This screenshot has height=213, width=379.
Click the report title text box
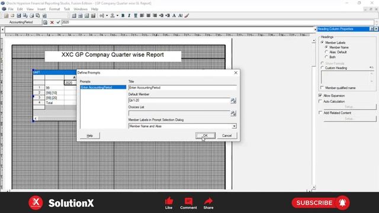point(113,56)
